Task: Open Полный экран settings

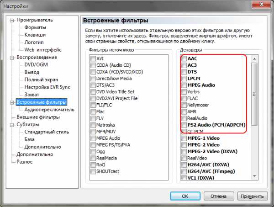Action: [41, 80]
